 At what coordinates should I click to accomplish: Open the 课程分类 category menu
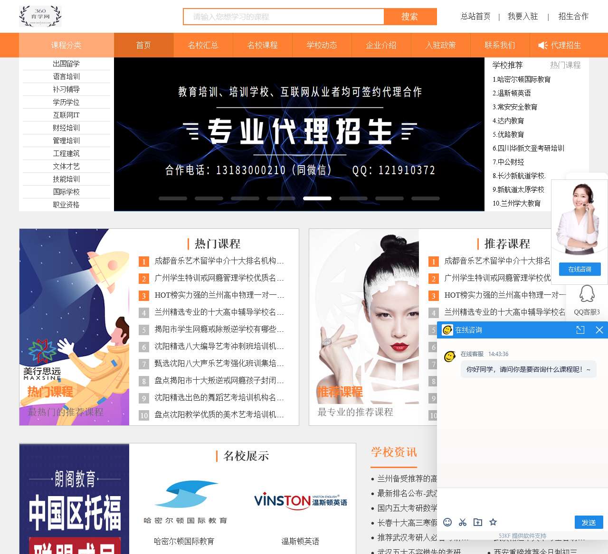(66, 45)
